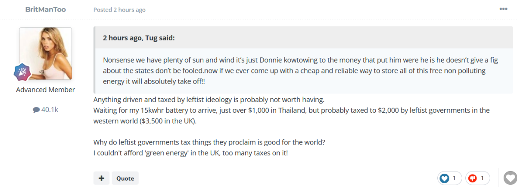The image size is (517, 187).
Task: Click the "Anything driven and taxed" sentence
Action: [x=209, y=100]
